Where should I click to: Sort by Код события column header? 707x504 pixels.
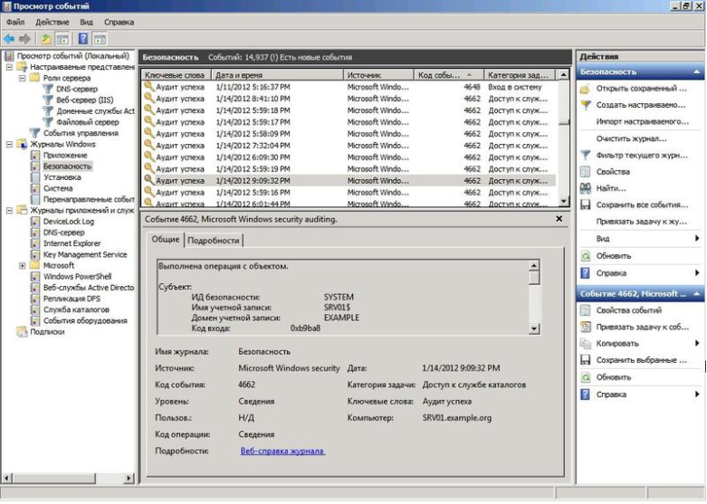point(449,75)
